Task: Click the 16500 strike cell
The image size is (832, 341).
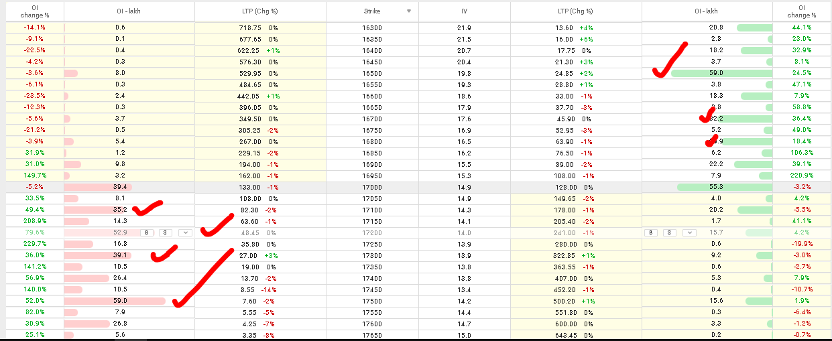Action: (372, 73)
